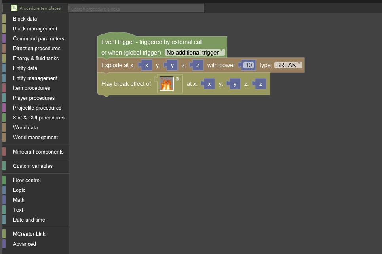Open the Minecraft components category

click(x=38, y=152)
